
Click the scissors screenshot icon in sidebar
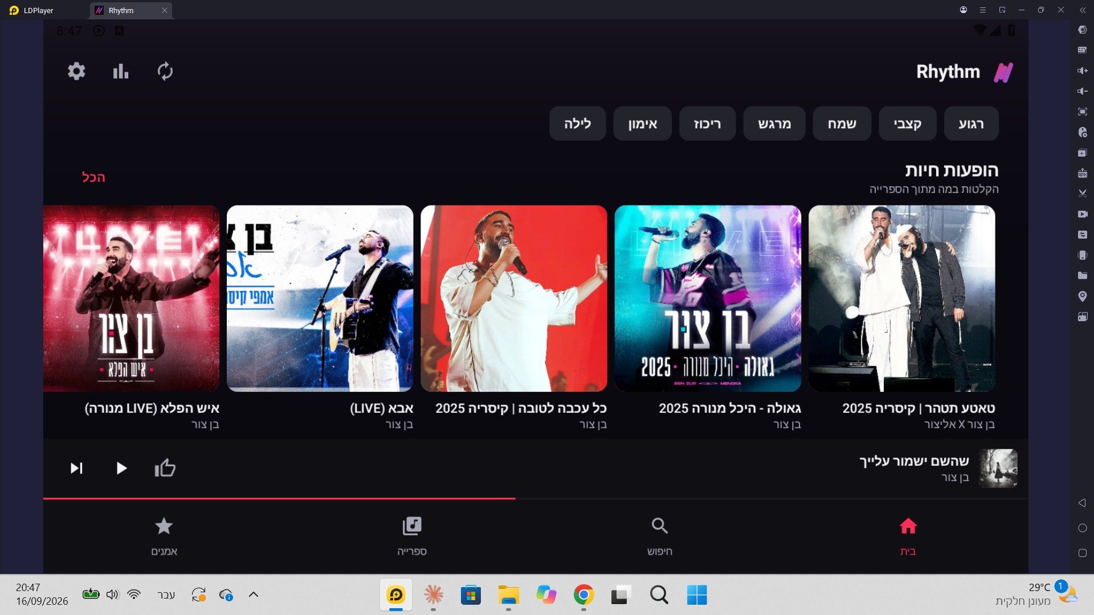tap(1083, 194)
